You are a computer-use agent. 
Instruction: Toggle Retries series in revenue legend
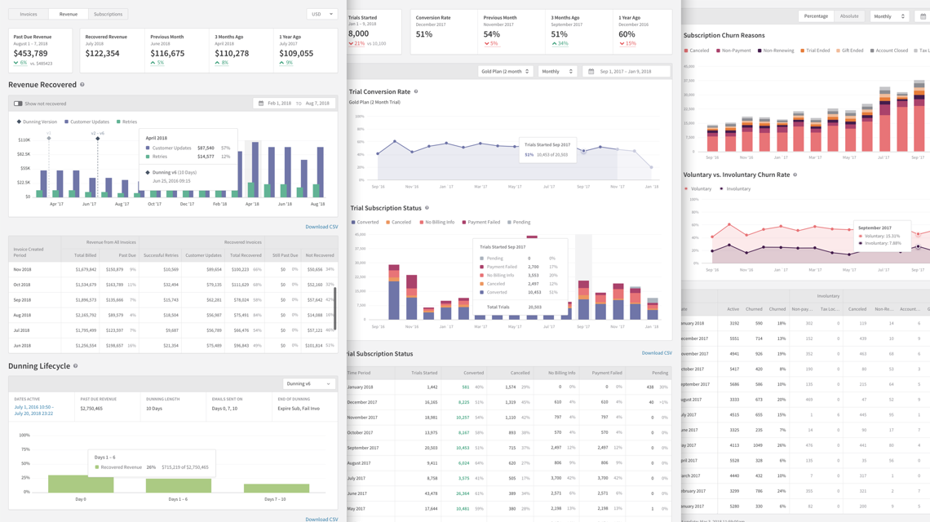point(126,122)
